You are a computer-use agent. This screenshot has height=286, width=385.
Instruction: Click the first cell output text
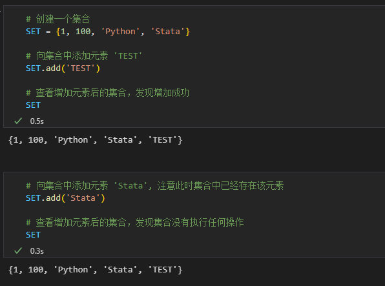point(95,140)
